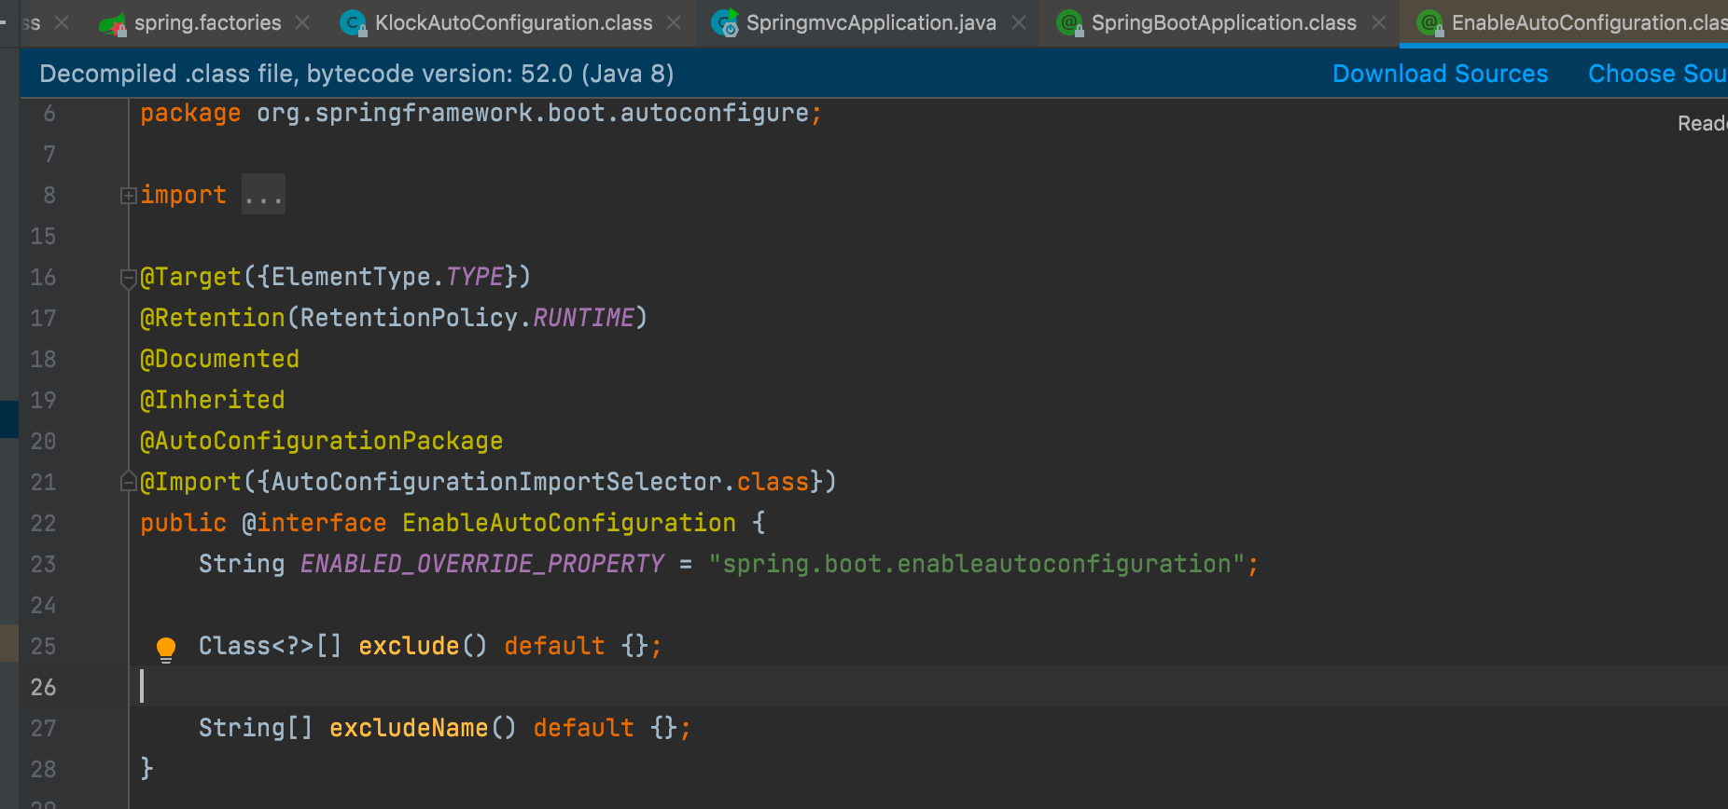Click line number 26 in the gutter

tap(43, 687)
